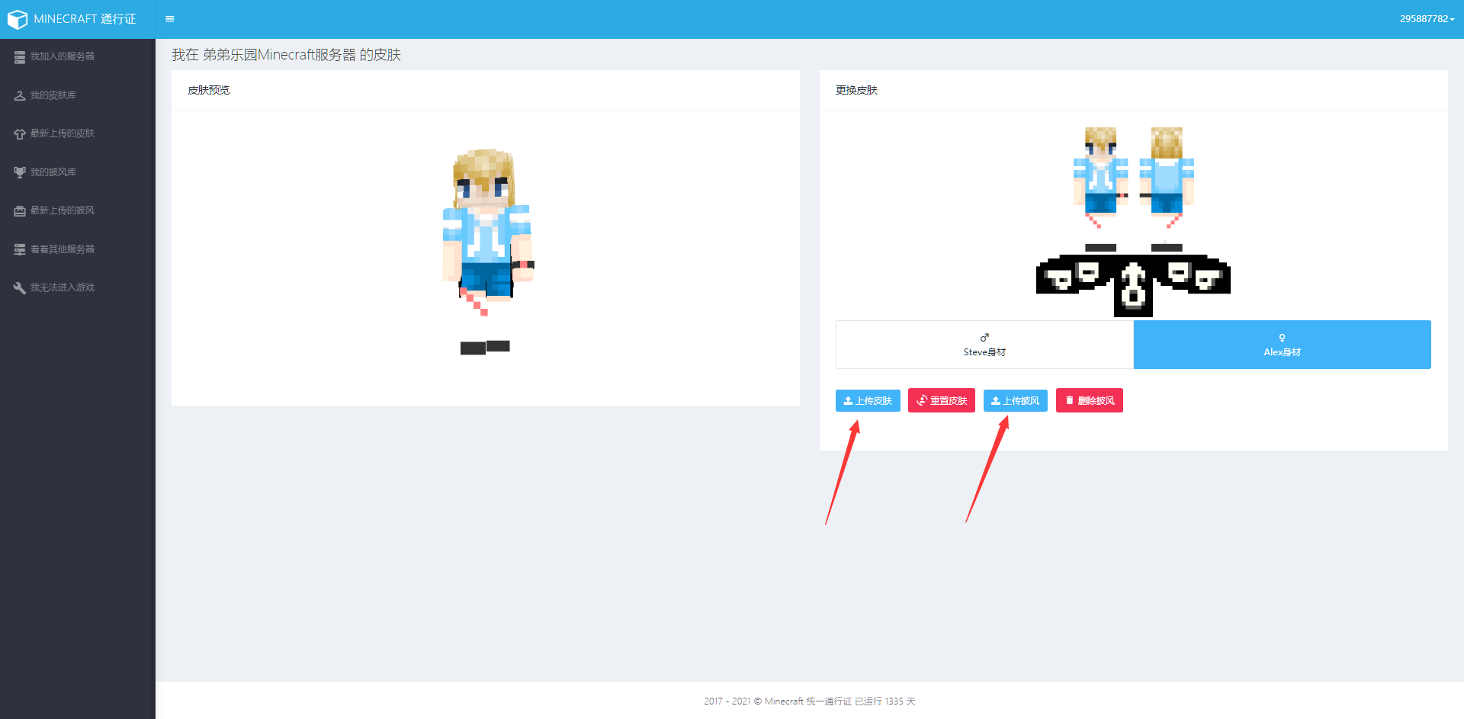Click the 上传披风 upload cape button
The height and width of the screenshot is (719, 1464).
tap(1016, 401)
